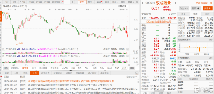214x94 pixels.
Task: Enable the BOLL indicator
Action: tap(87, 68)
